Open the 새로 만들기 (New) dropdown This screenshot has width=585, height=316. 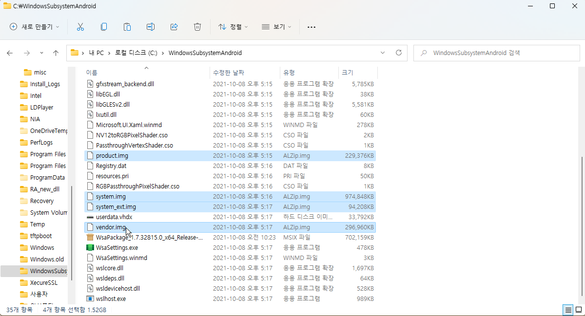click(34, 27)
